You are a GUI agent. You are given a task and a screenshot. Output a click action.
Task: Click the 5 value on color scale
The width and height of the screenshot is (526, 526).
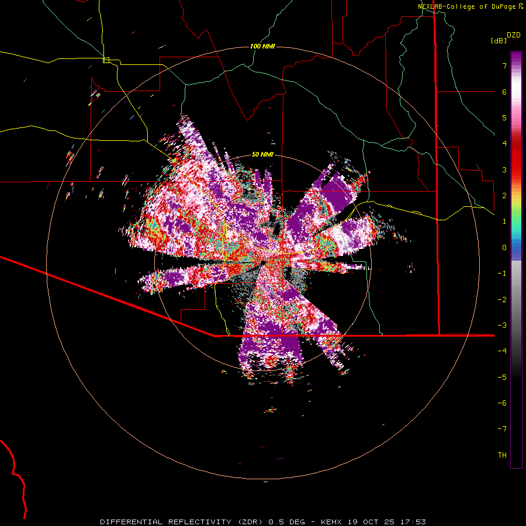click(504, 117)
